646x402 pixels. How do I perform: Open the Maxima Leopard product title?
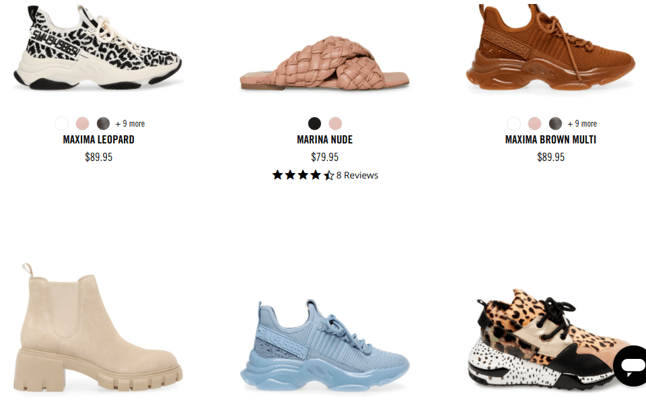(98, 140)
